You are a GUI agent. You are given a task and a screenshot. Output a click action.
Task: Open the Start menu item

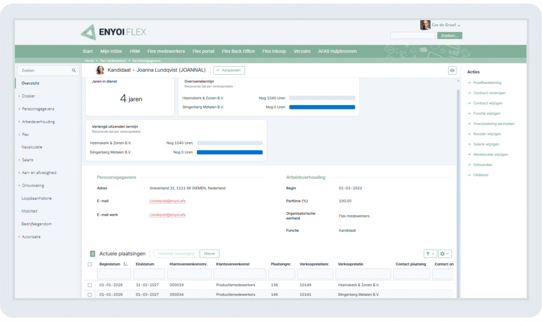pos(87,51)
